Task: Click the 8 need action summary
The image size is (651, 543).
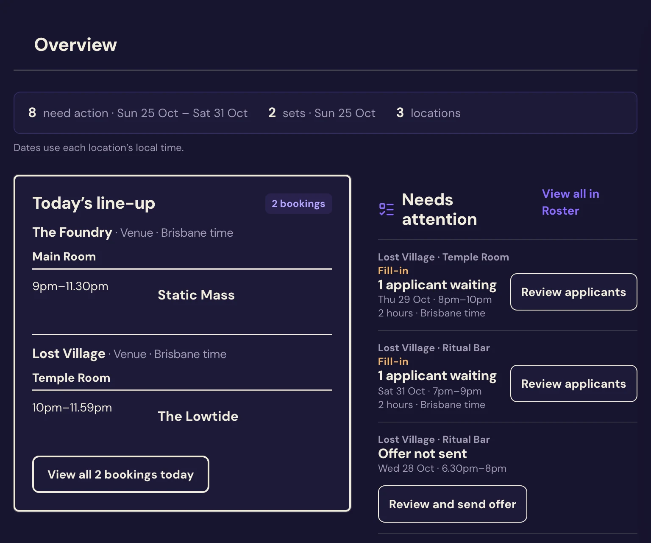Action: tap(138, 113)
